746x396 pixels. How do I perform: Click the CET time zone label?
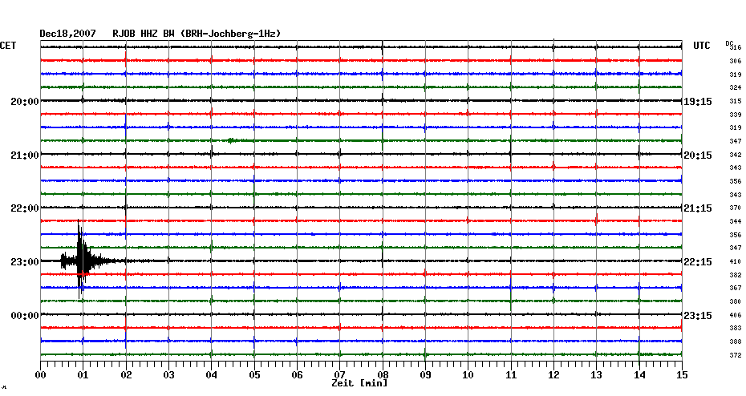pyautogui.click(x=8, y=46)
